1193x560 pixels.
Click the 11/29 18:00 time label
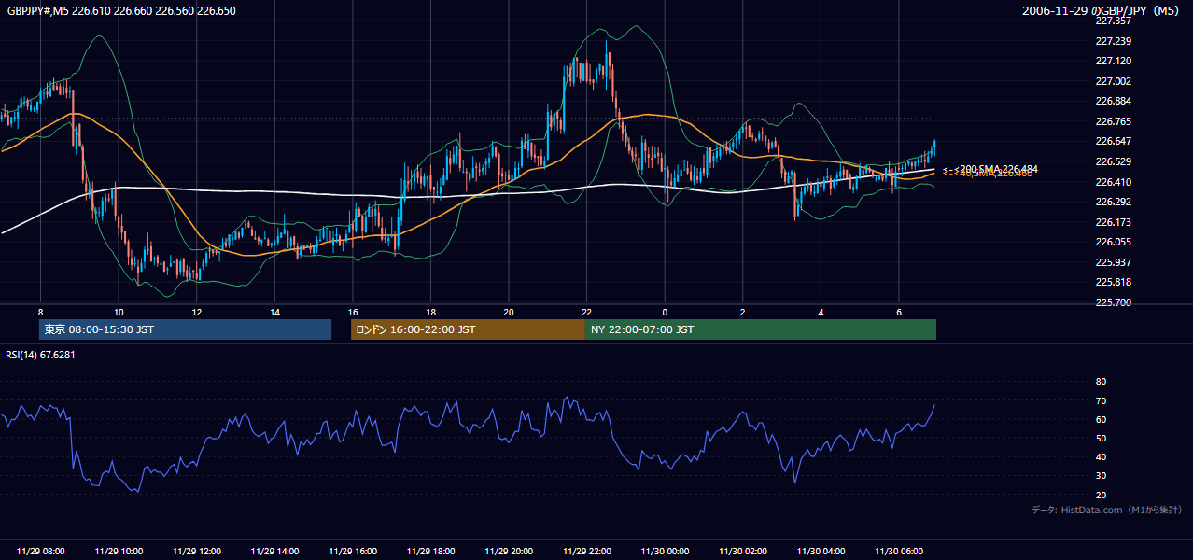click(431, 552)
